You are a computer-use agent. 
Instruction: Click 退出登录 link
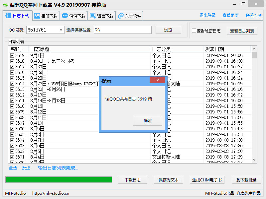[207, 15]
